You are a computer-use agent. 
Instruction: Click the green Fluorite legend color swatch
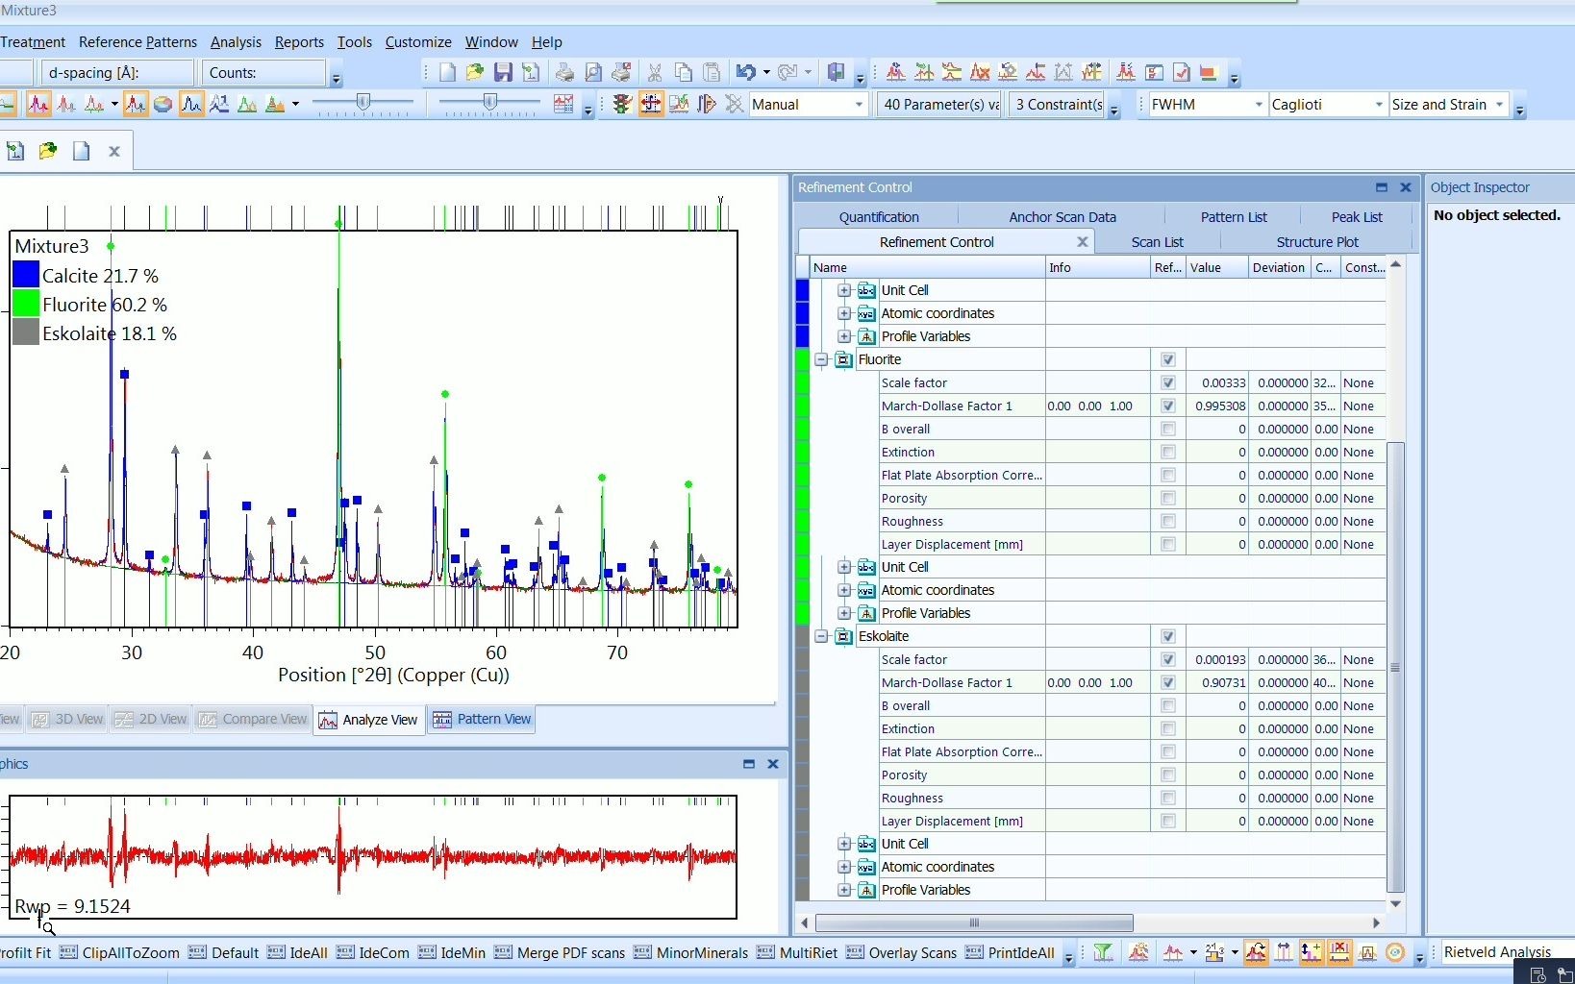pyautogui.click(x=26, y=304)
